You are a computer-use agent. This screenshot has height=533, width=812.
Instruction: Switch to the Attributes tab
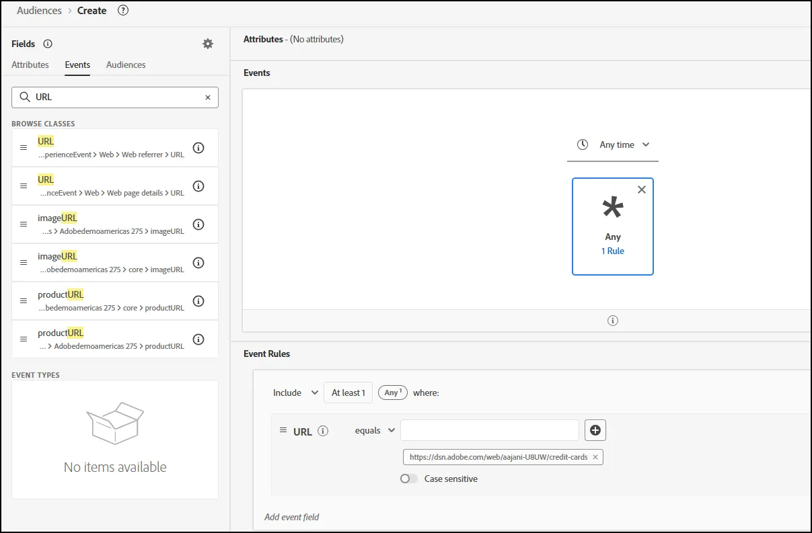(30, 65)
